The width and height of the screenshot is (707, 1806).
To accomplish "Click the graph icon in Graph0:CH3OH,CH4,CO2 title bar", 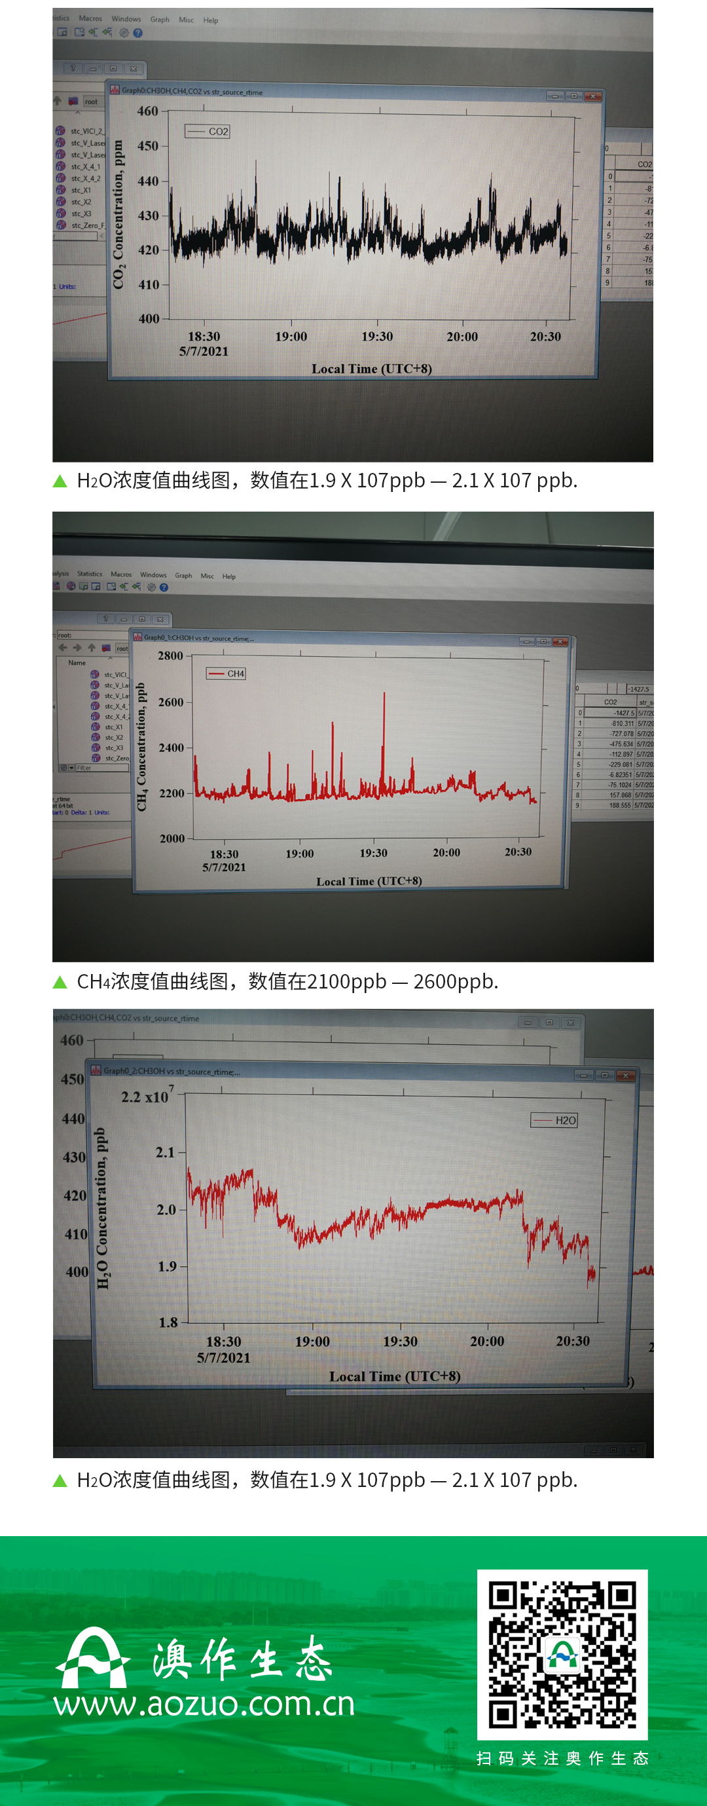I will pos(115,90).
